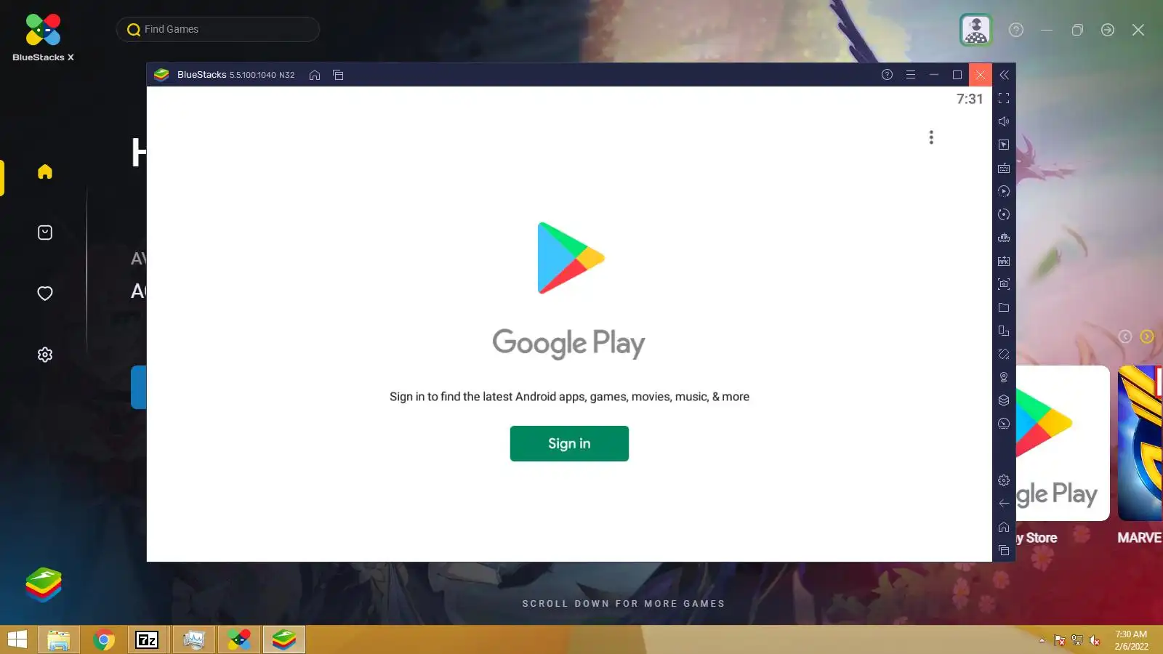Click the volume speaker icon in side toolbar
The image size is (1163, 654).
click(x=1004, y=121)
